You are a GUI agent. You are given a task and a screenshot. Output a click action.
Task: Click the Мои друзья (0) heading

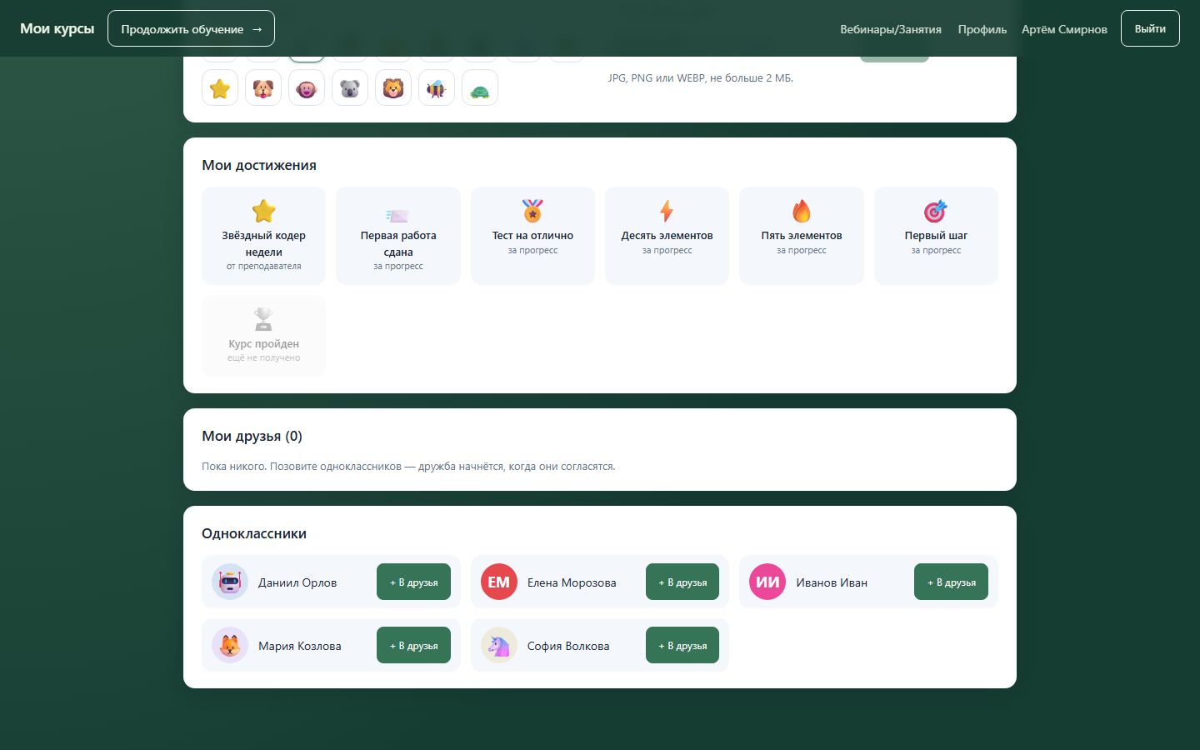click(252, 436)
